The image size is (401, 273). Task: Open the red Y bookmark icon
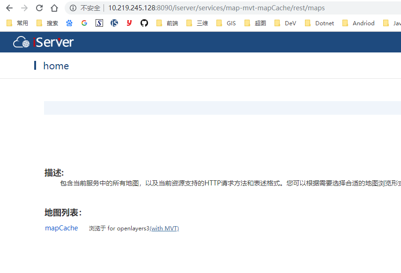(x=129, y=23)
